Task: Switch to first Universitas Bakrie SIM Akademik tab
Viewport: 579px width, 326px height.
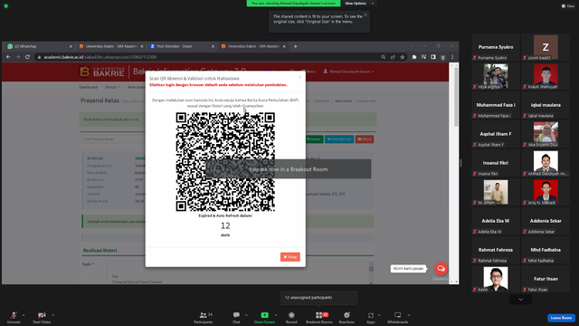Action: (x=110, y=46)
